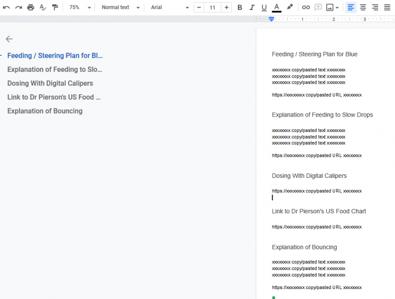This screenshot has height=299, width=395.
Task: Click the Undo icon
Action: tap(6, 7)
